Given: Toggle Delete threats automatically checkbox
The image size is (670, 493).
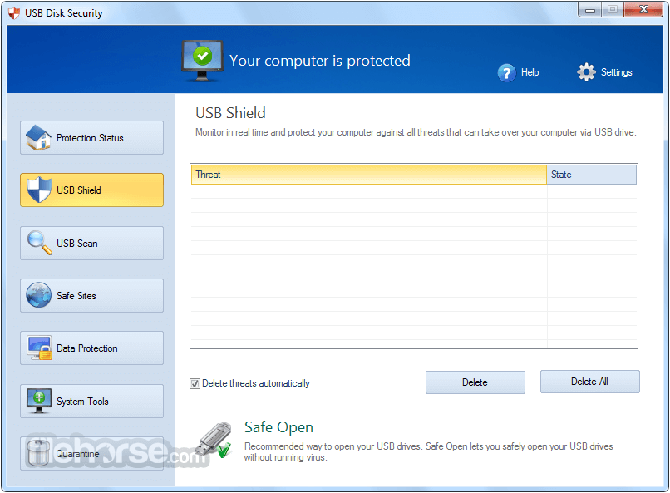Looking at the screenshot, I should [x=195, y=383].
